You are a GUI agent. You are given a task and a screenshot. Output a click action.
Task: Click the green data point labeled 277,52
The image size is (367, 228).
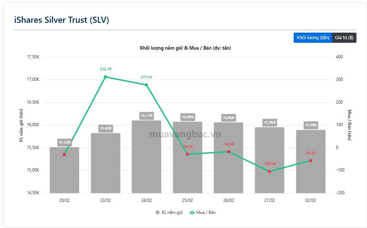coord(147,84)
